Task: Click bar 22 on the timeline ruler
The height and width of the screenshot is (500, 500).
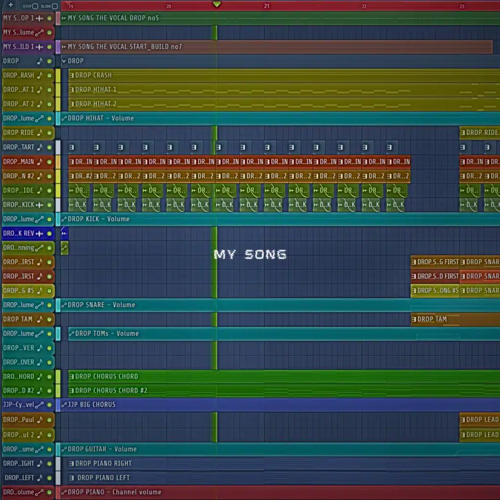Action: [x=364, y=6]
